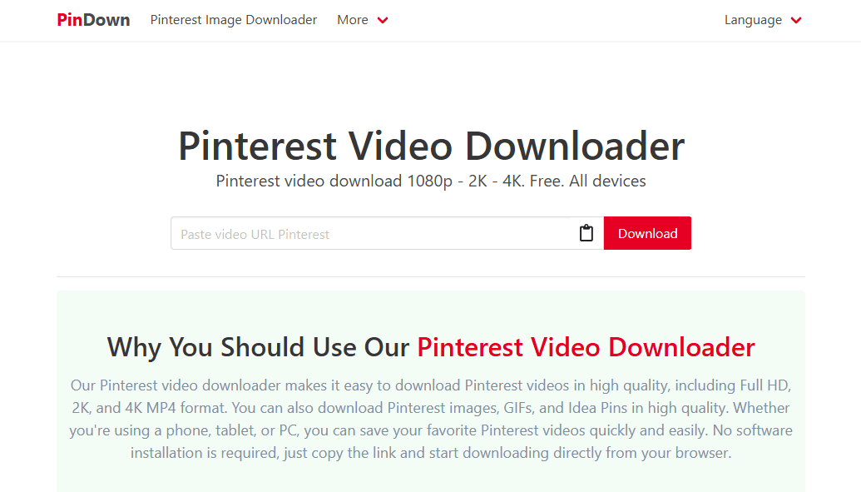Click the 'Pinterest video download 1080p' subtitle
Viewport: 861px width, 492px height.
[x=431, y=181]
